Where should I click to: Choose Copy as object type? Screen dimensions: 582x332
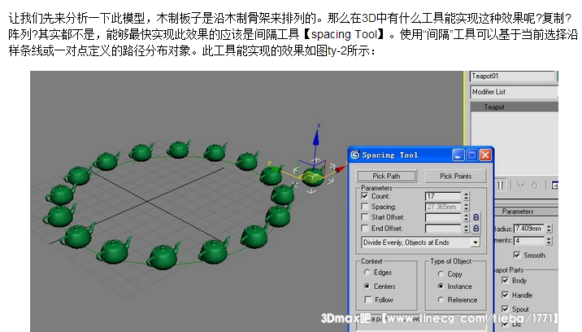click(x=441, y=274)
